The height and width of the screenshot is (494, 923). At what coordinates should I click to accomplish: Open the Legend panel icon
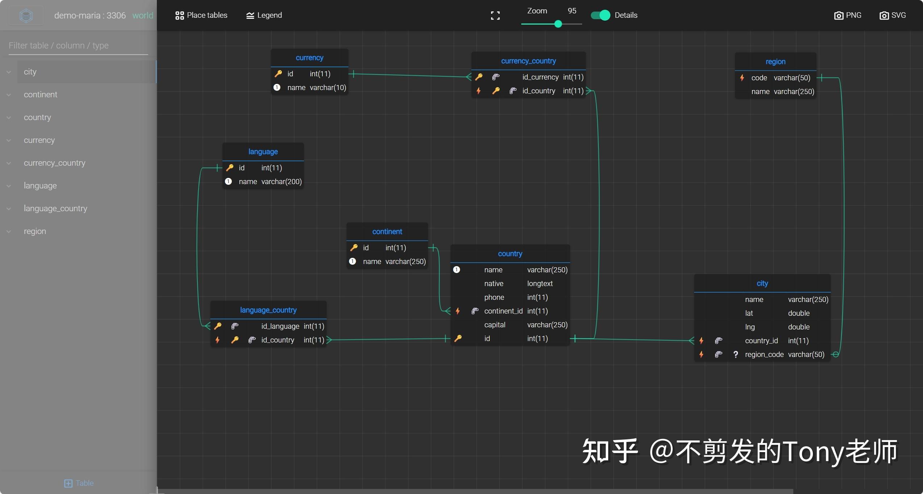coord(250,15)
